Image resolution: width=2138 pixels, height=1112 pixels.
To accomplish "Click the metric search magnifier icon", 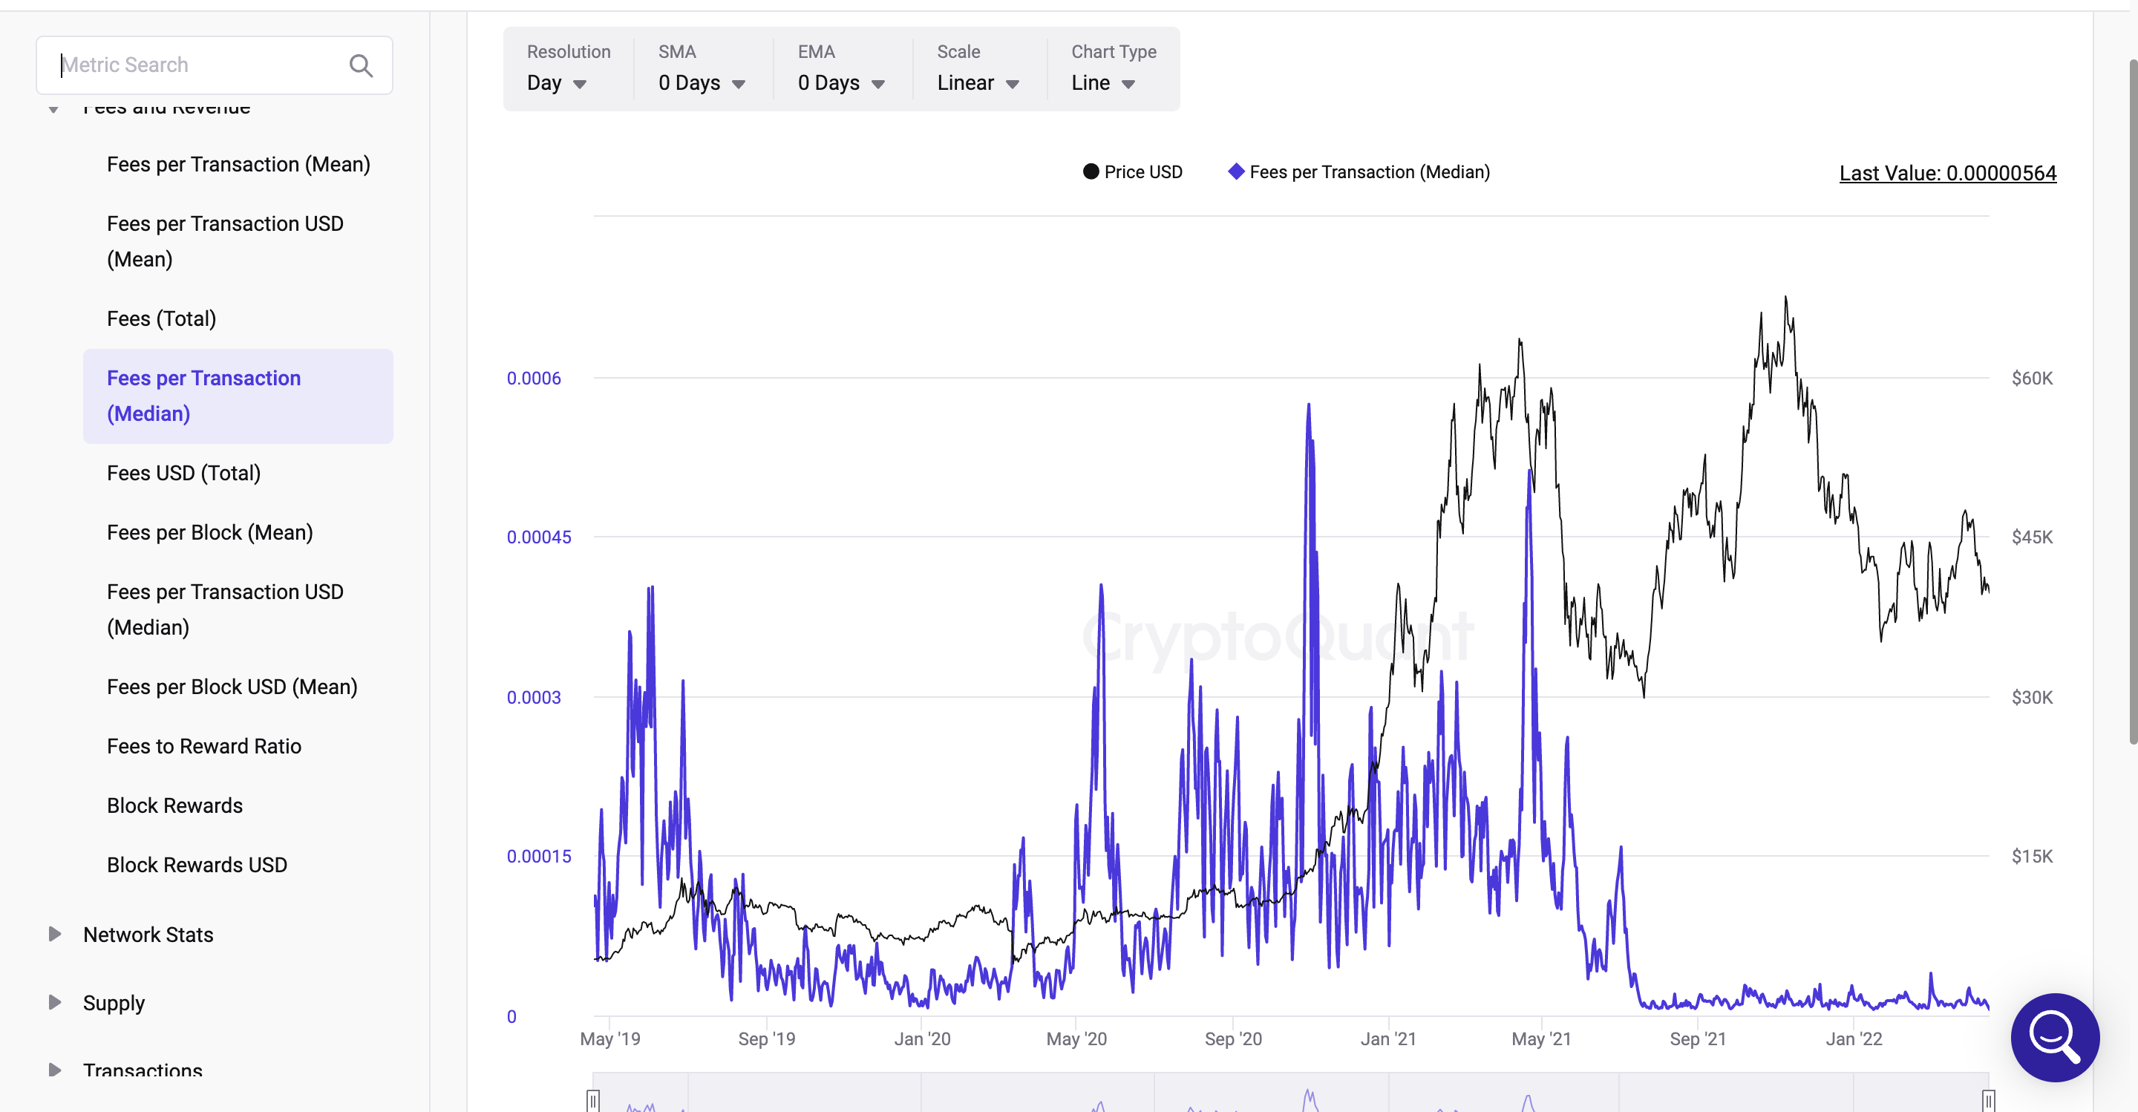I will click(360, 65).
